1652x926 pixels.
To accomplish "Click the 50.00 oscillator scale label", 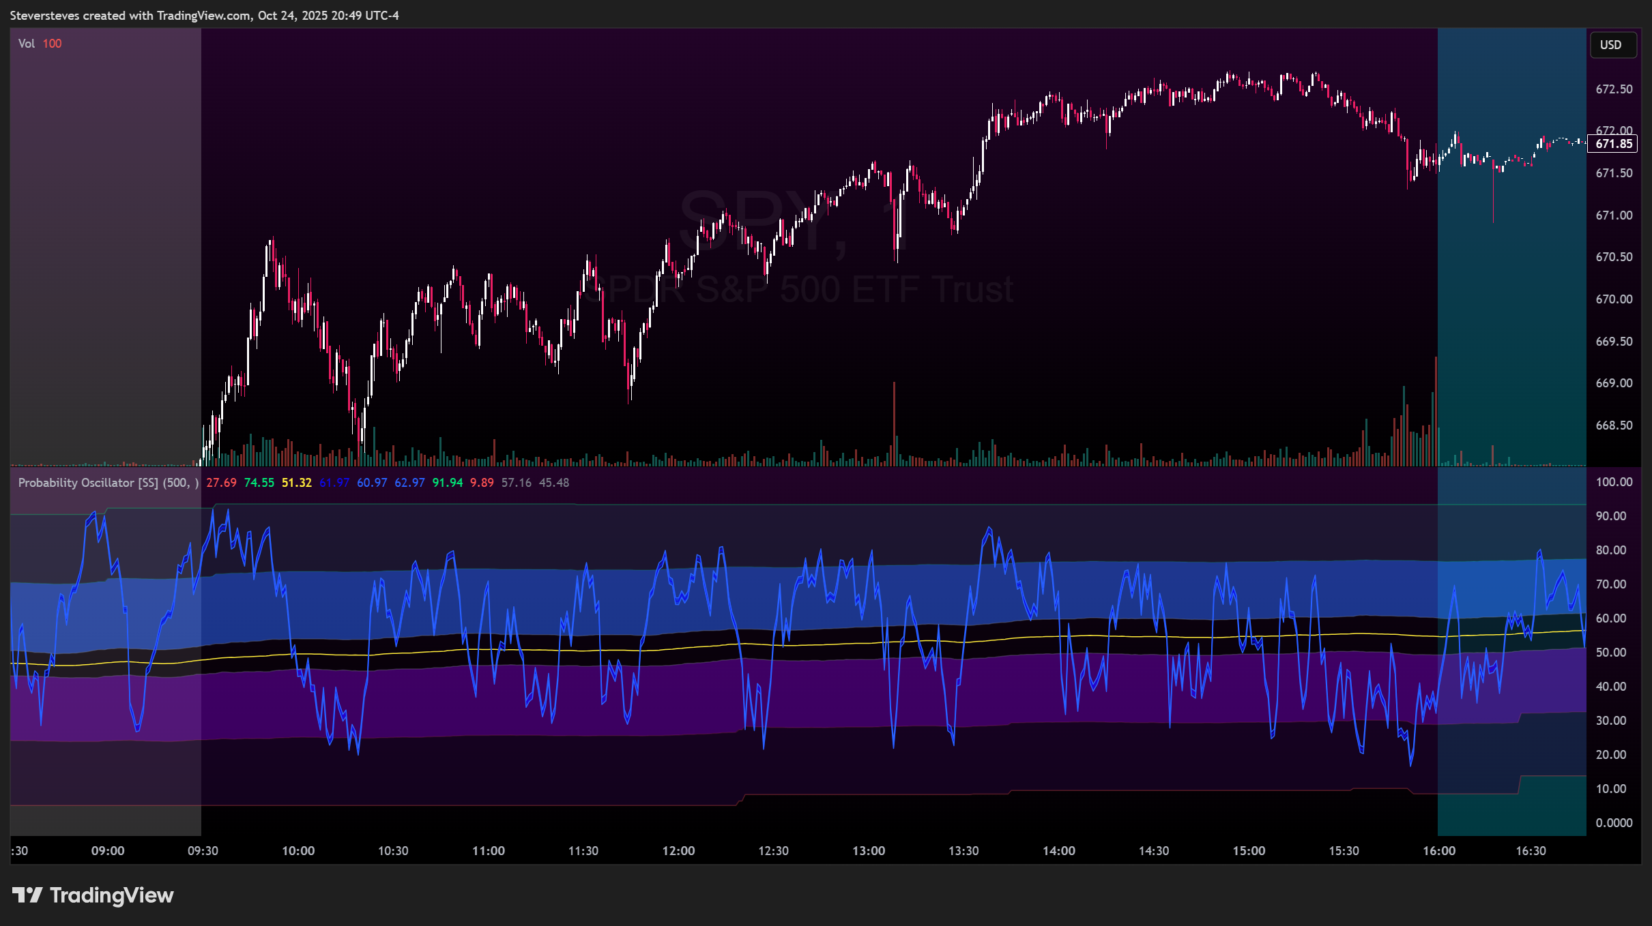I will (1611, 653).
